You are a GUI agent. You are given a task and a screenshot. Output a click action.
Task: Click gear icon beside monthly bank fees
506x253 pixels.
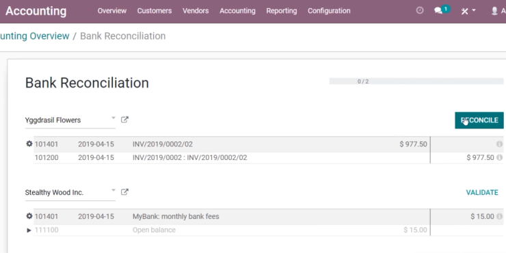29,216
